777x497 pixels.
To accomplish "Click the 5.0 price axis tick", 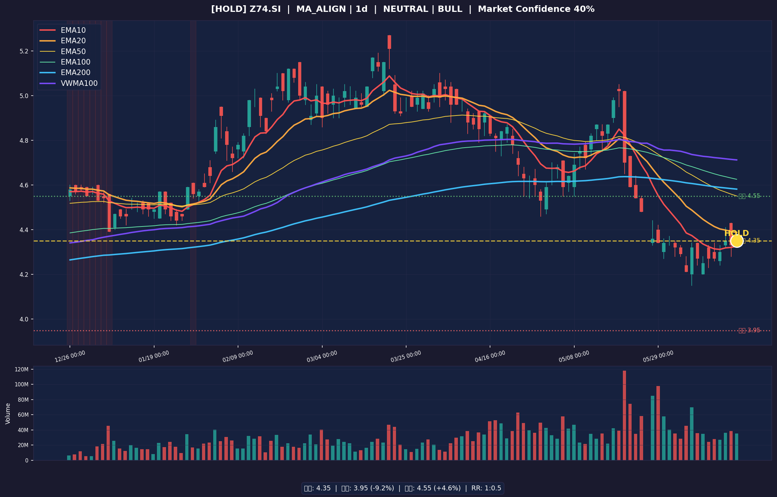I will tap(24, 96).
